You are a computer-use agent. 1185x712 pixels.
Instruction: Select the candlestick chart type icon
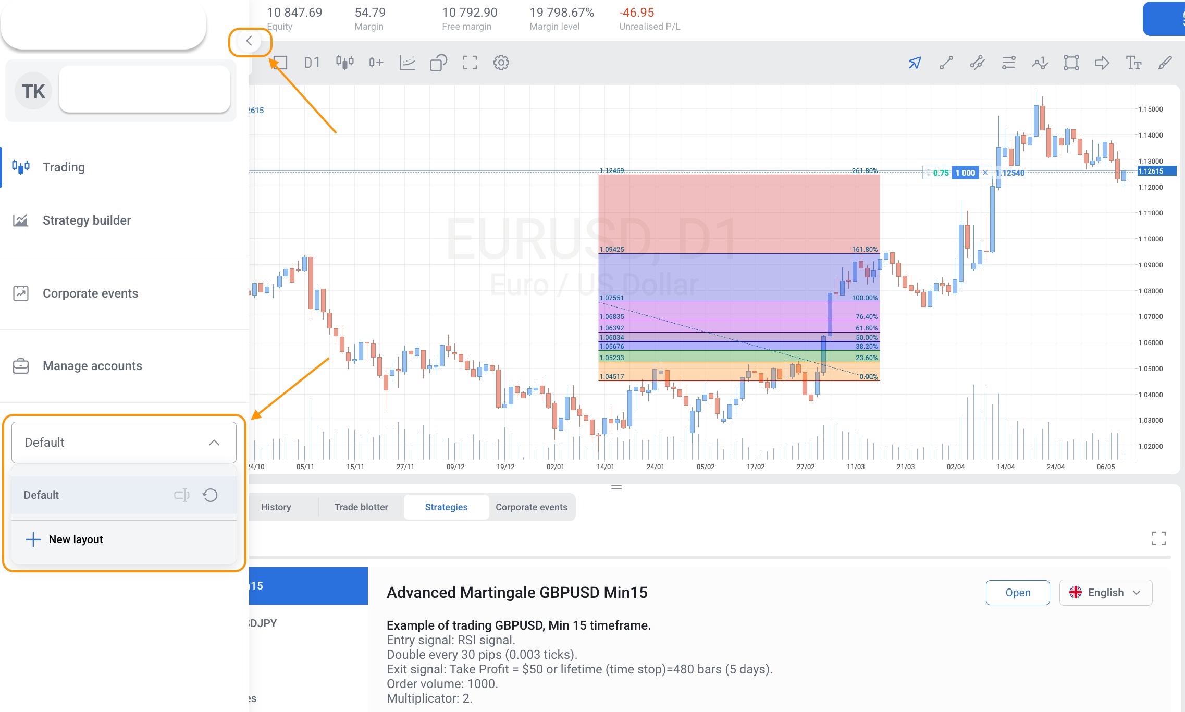click(x=344, y=63)
